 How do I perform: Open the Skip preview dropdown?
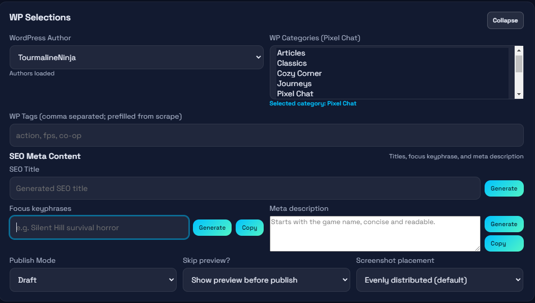pos(266,280)
